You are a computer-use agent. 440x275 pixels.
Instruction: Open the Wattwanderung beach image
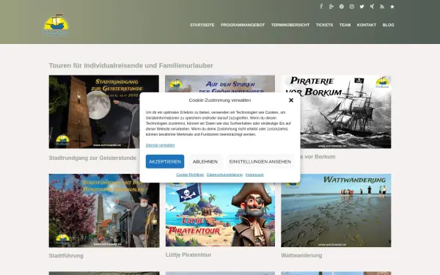pyautogui.click(x=336, y=210)
